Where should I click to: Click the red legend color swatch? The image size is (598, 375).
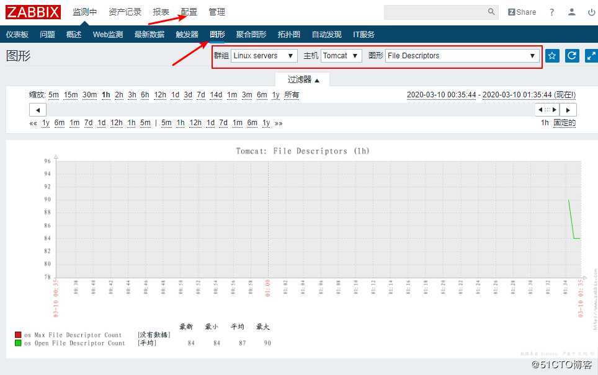point(19,334)
